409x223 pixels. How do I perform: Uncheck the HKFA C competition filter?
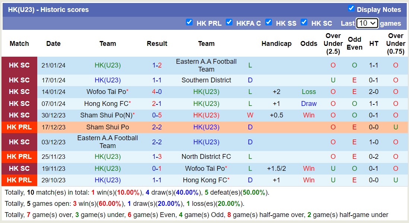point(229,22)
